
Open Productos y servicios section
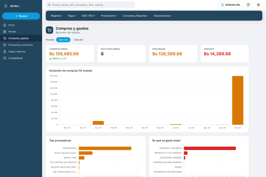(x=21, y=45)
